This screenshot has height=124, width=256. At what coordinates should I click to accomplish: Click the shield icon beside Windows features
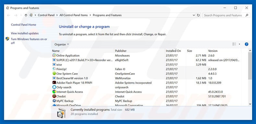[7, 39]
